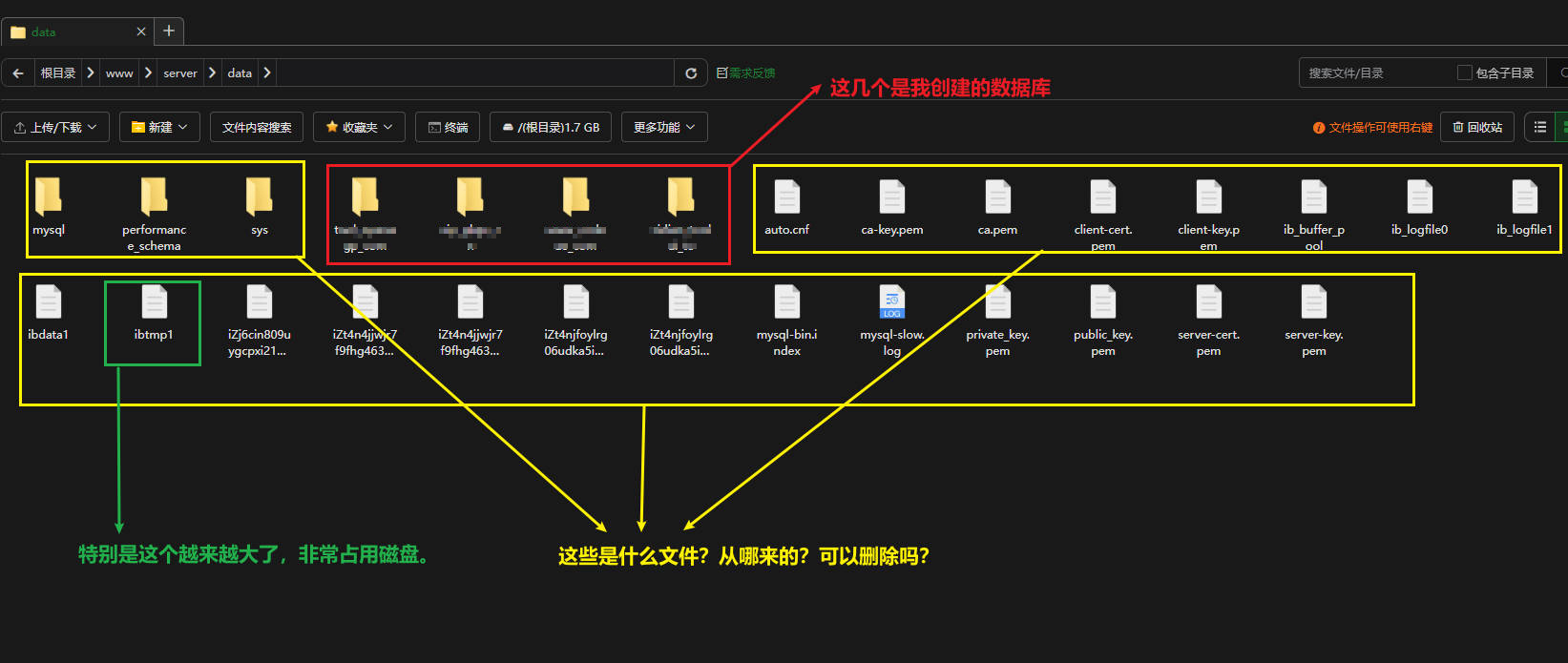Open a new tab with plus button
The image size is (1568, 663).
(169, 31)
